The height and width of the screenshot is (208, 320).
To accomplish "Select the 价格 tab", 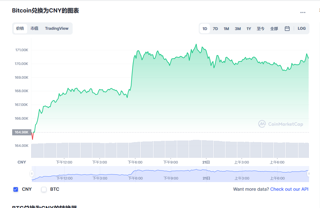I will click(x=20, y=28).
